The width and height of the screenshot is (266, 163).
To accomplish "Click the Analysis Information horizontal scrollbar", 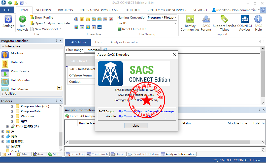I will click(x=159, y=142).
